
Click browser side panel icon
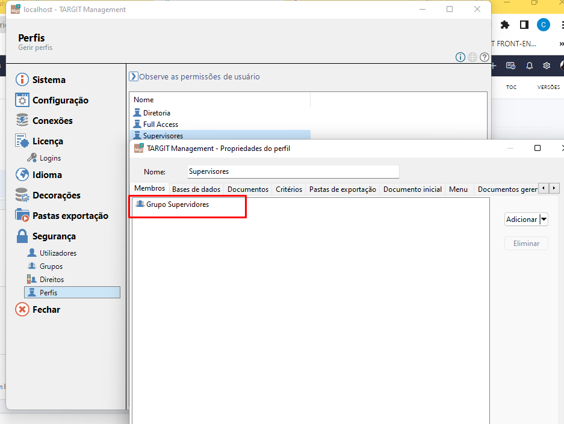tap(524, 25)
